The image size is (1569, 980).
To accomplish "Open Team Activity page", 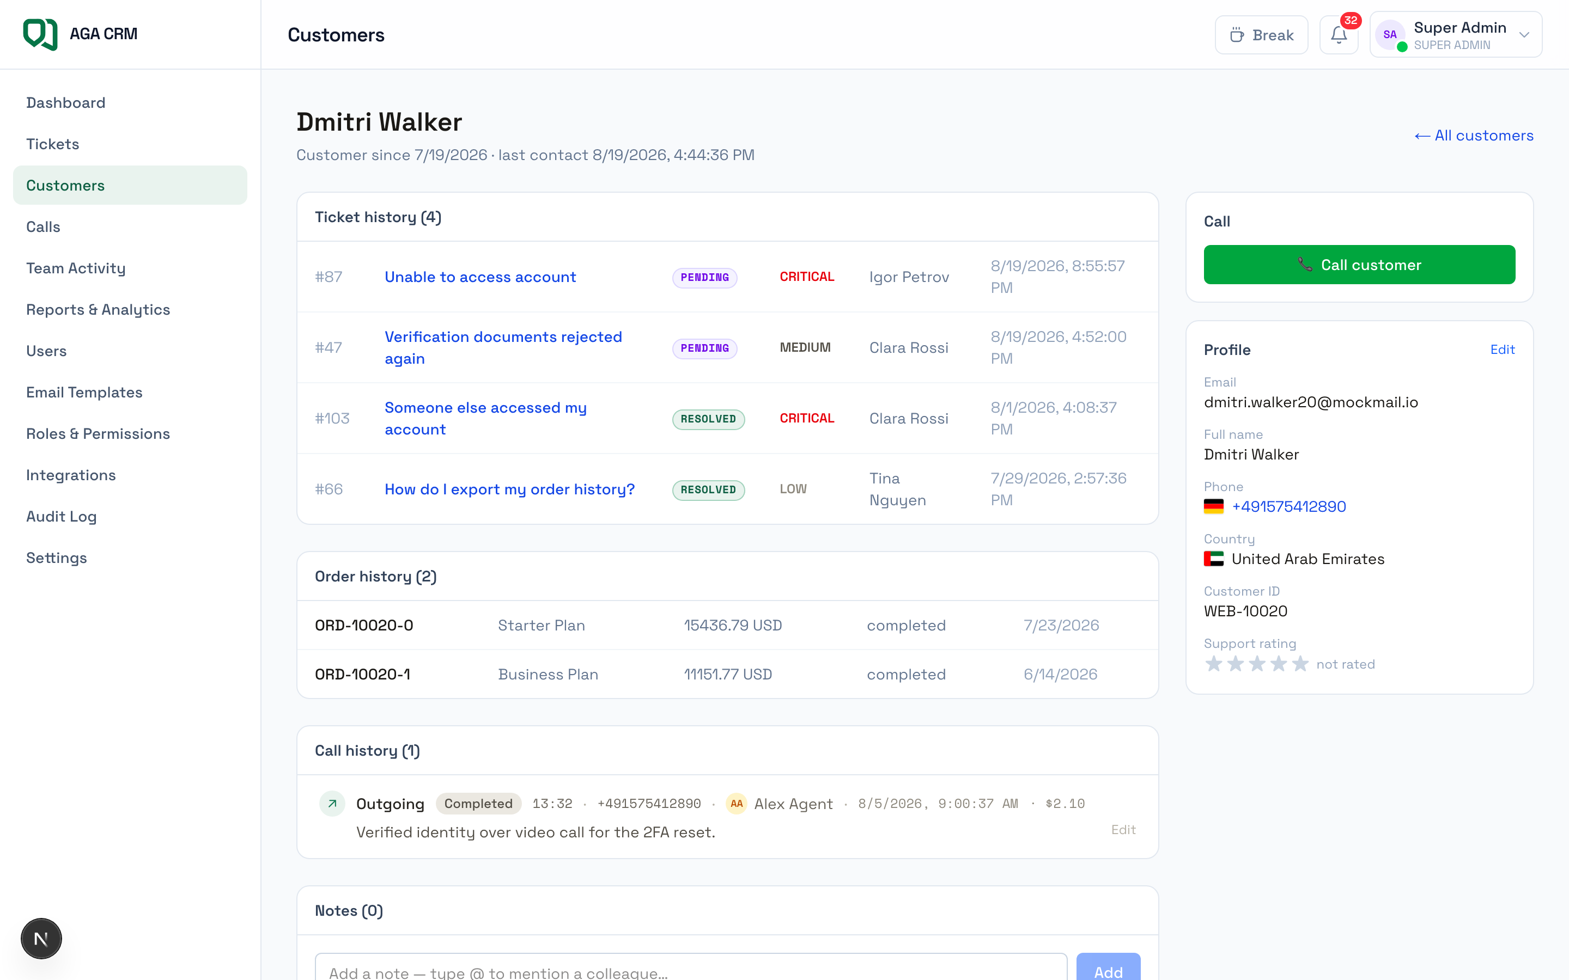I will (130, 268).
